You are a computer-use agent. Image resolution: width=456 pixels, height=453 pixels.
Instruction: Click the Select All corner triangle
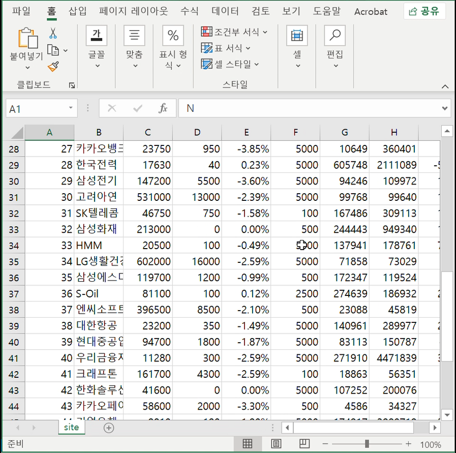pos(17,133)
